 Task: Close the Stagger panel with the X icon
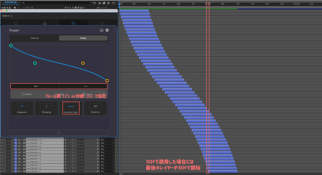[107, 30]
